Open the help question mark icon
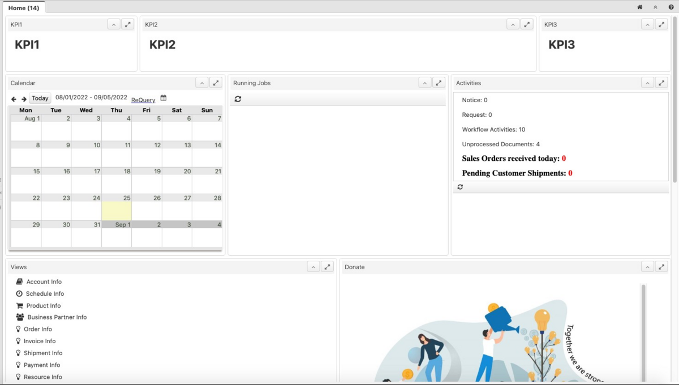Viewport: 679px width, 385px height. 671,7
